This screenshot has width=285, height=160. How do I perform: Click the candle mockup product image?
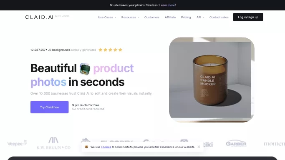click(x=212, y=80)
